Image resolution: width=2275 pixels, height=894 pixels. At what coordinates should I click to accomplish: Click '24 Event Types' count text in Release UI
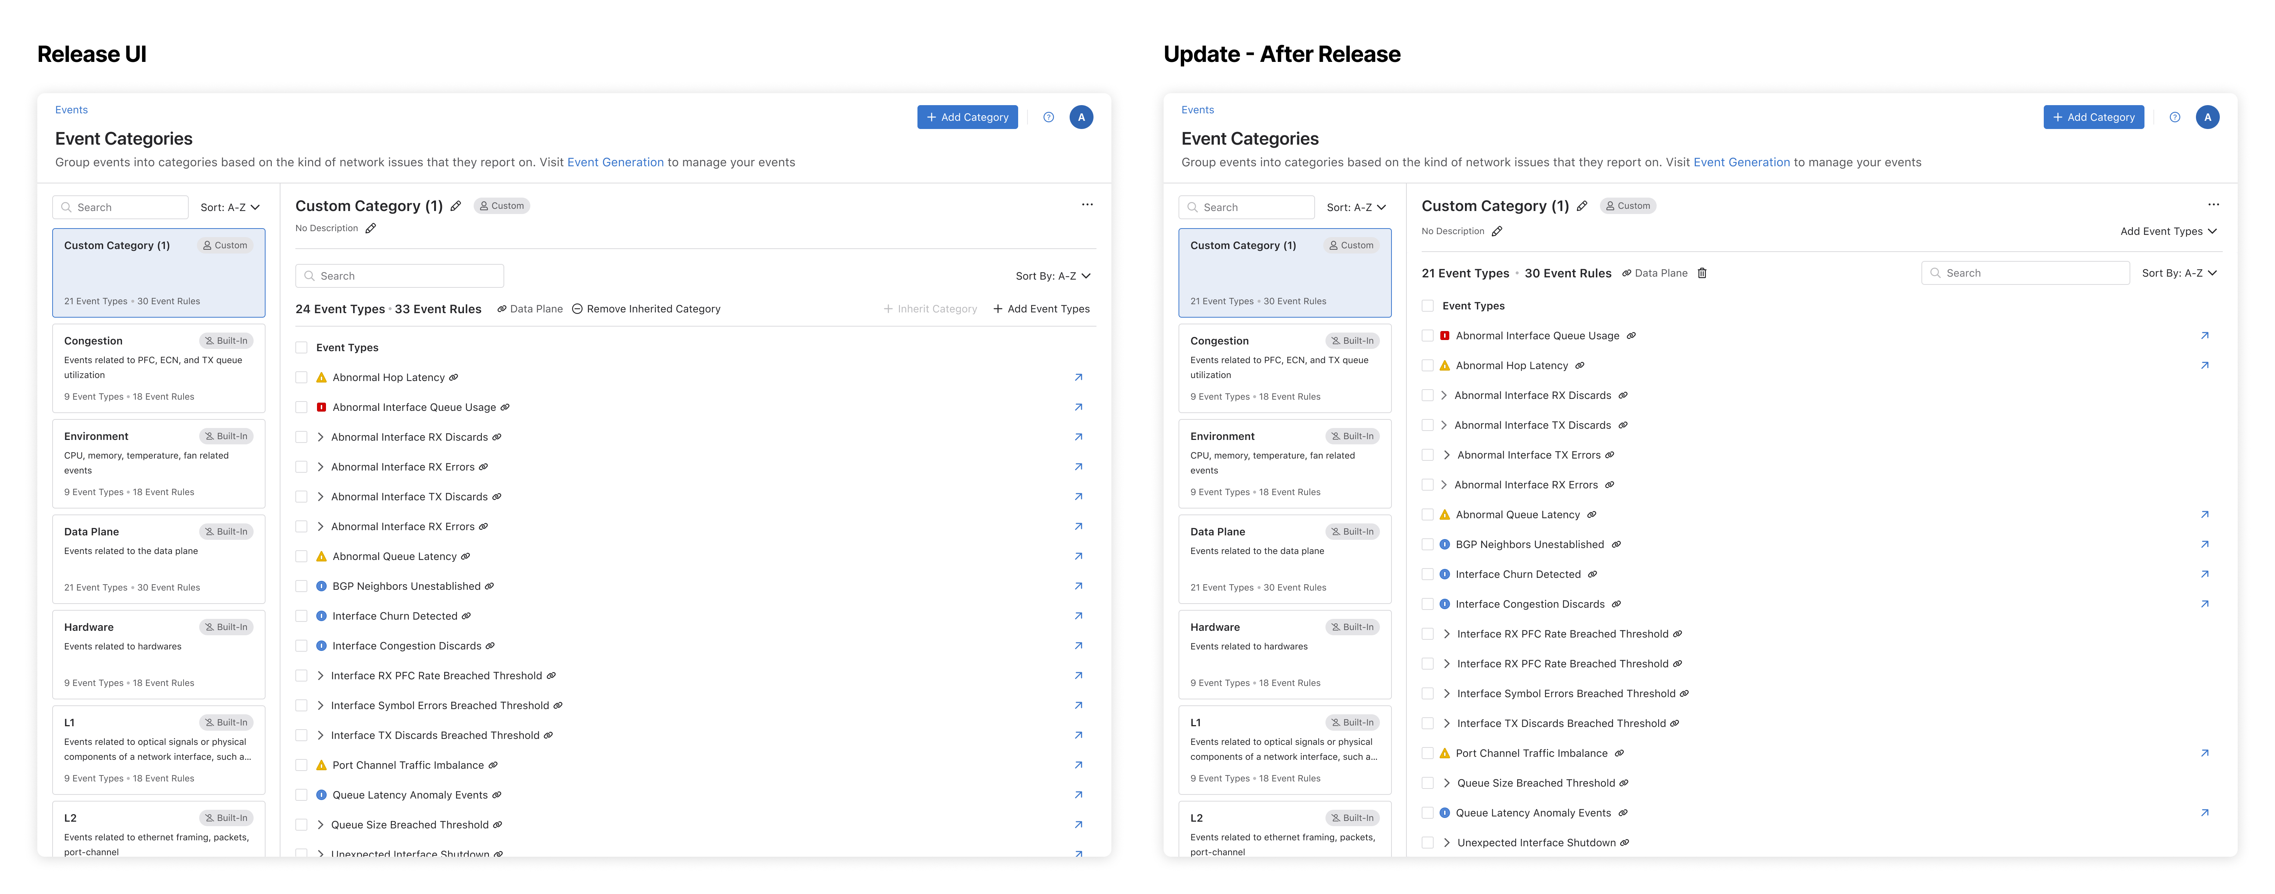340,309
